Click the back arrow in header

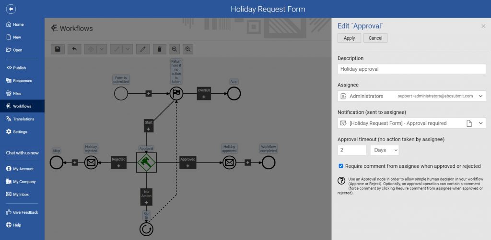tap(11, 9)
